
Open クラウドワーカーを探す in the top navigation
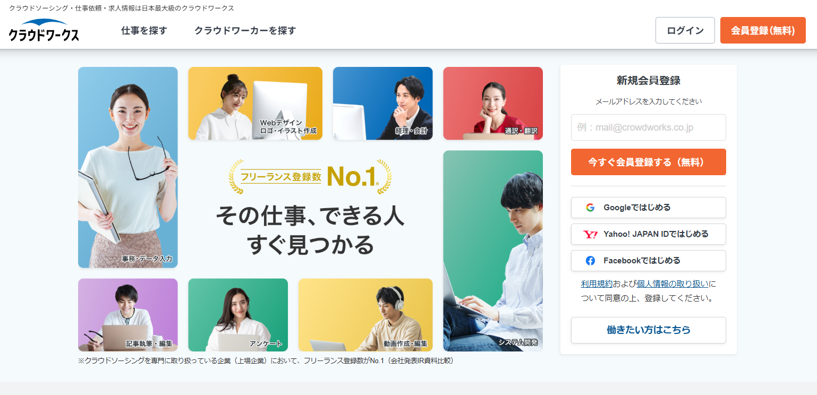pos(245,31)
